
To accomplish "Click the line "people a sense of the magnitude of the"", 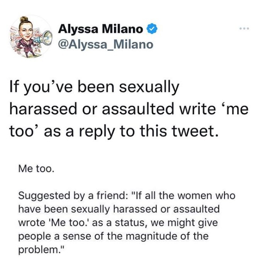I will [113, 236].
